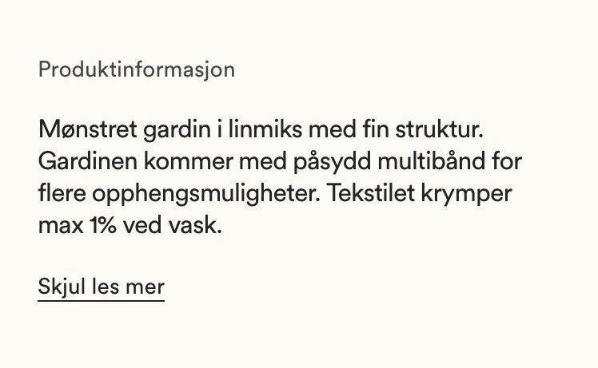Screen dimensions: 598x368
Task: Click the word "flere" starting the third line
Action: click(x=62, y=193)
